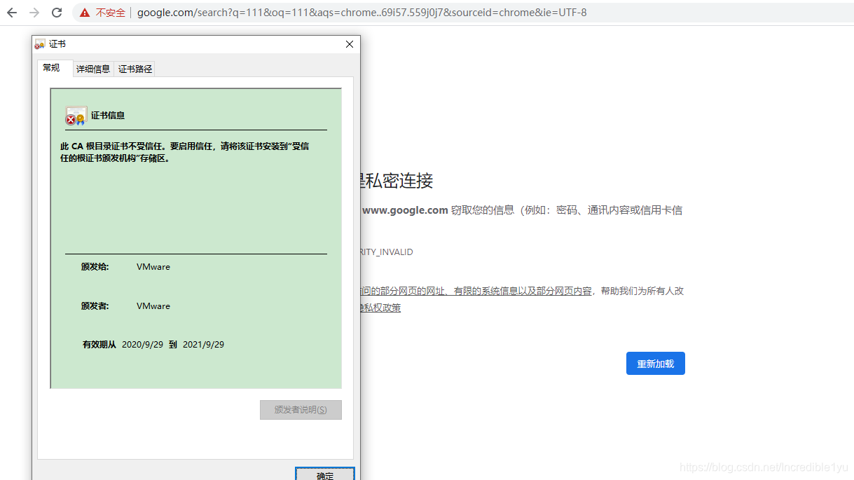Click the 颁发者: label
Viewport: 854px width, 480px height.
pos(95,306)
